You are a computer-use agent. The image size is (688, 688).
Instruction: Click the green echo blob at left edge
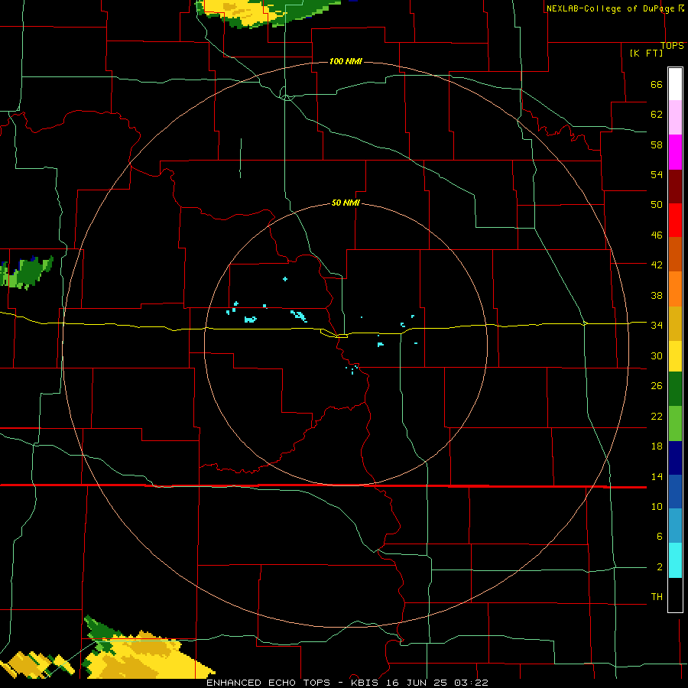coord(25,273)
